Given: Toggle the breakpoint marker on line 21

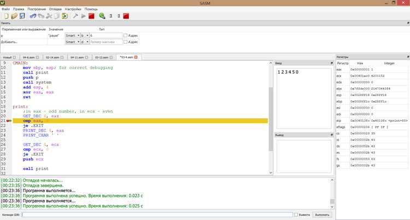Looking at the screenshot, I should [x=9, y=121].
